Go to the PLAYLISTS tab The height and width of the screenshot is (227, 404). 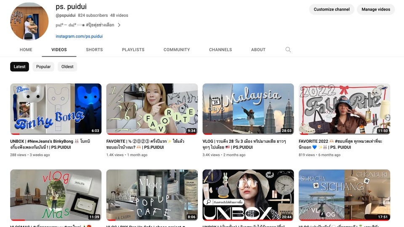pyautogui.click(x=133, y=50)
